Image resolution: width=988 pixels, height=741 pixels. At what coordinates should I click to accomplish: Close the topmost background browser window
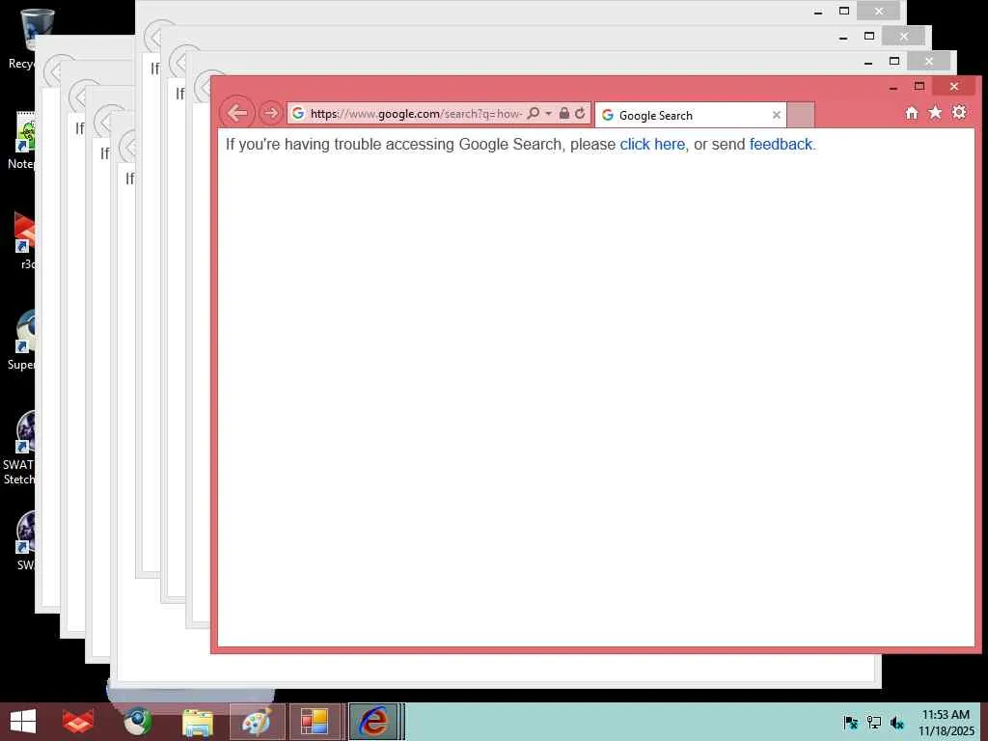[879, 11]
